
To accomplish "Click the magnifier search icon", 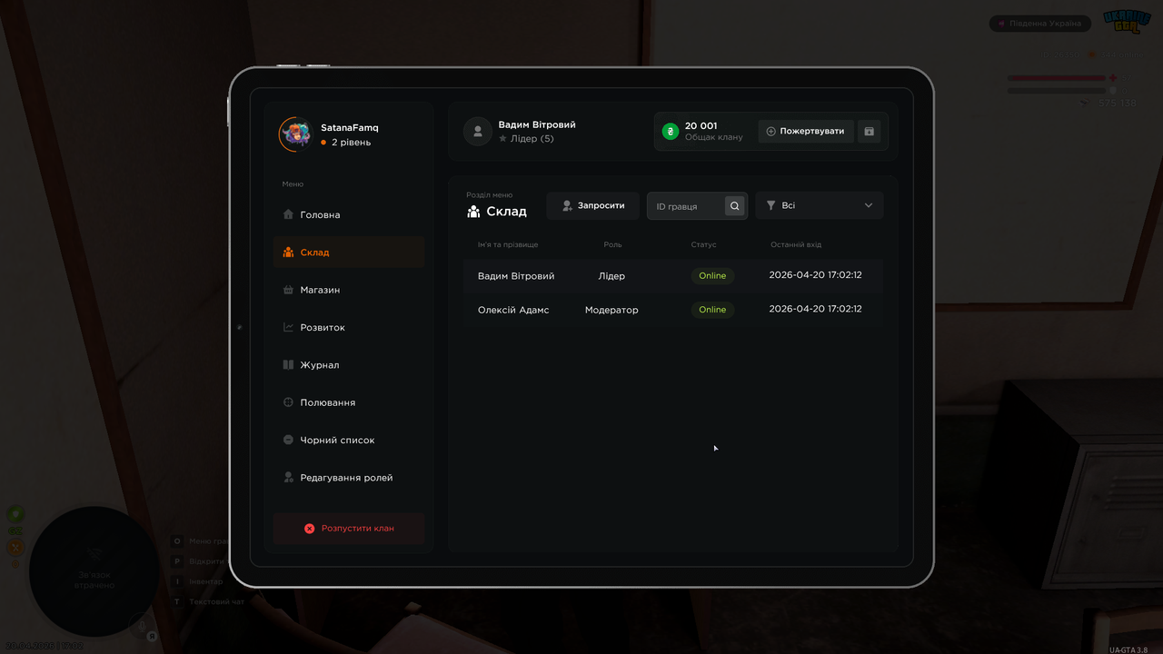I will (735, 206).
